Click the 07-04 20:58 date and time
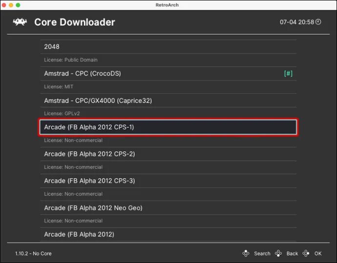This screenshot has width=337, height=263. 297,22
